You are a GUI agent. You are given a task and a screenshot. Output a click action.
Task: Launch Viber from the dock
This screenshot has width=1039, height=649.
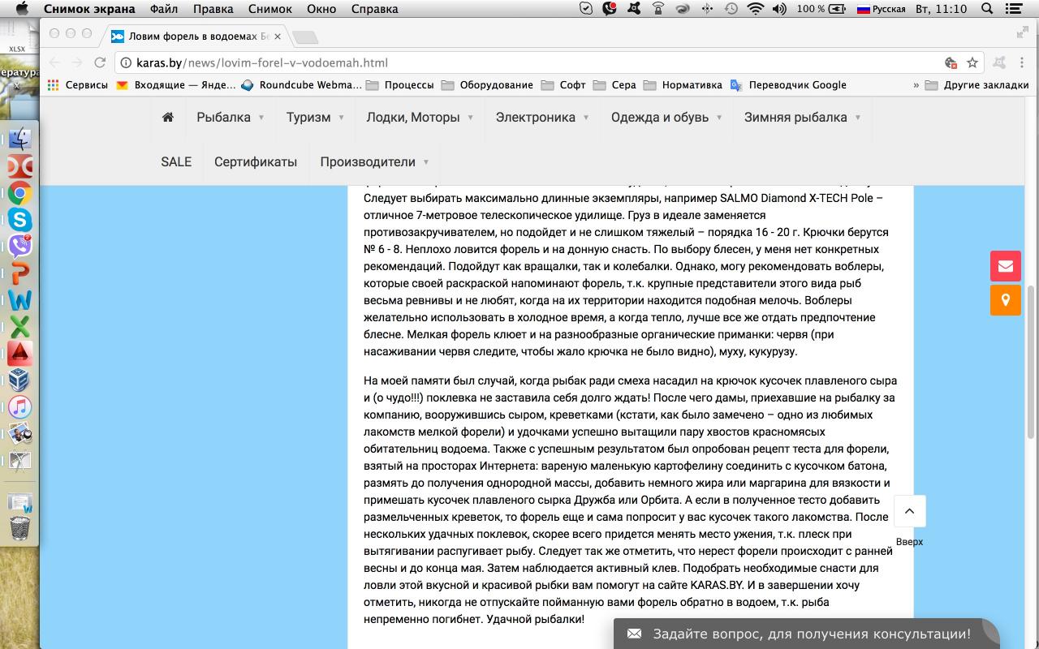click(x=19, y=247)
